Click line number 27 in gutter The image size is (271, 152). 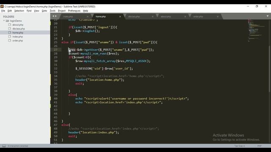[55, 50]
